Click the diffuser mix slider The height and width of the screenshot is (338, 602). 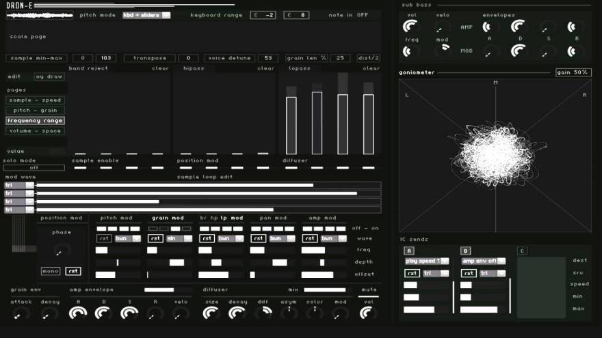(326, 290)
